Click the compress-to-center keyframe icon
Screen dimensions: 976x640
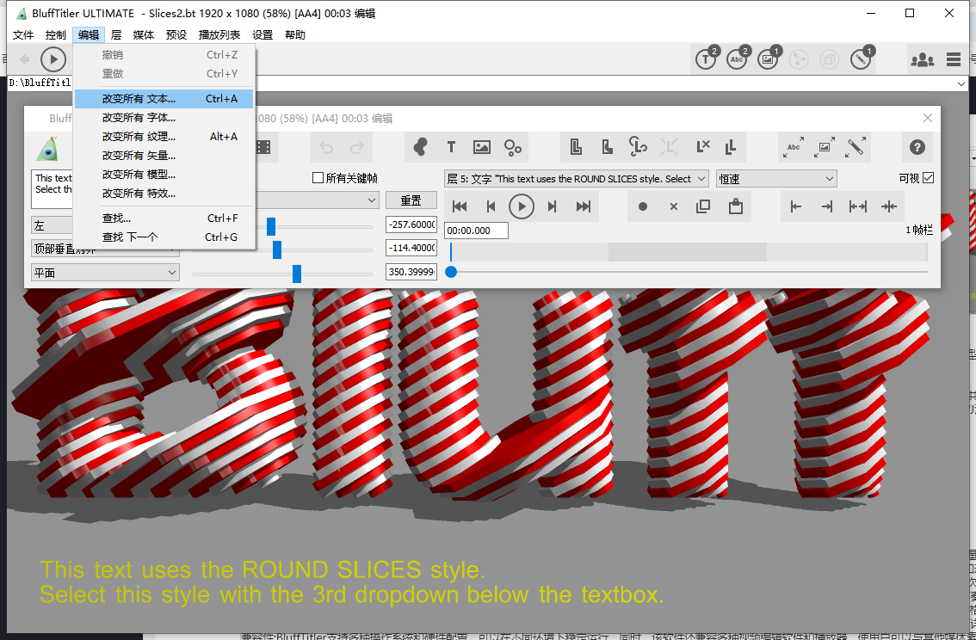tap(889, 206)
